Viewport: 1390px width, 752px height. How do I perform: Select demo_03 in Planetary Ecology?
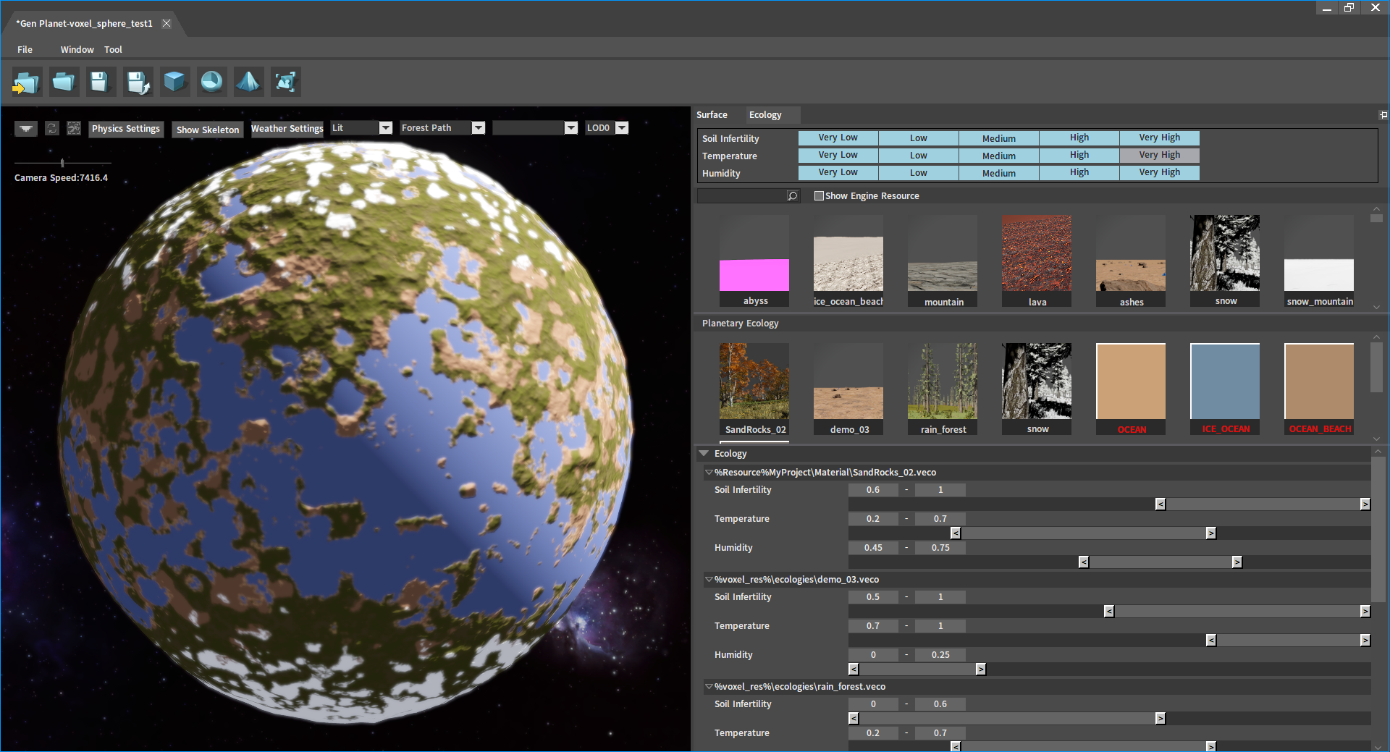pyautogui.click(x=848, y=389)
